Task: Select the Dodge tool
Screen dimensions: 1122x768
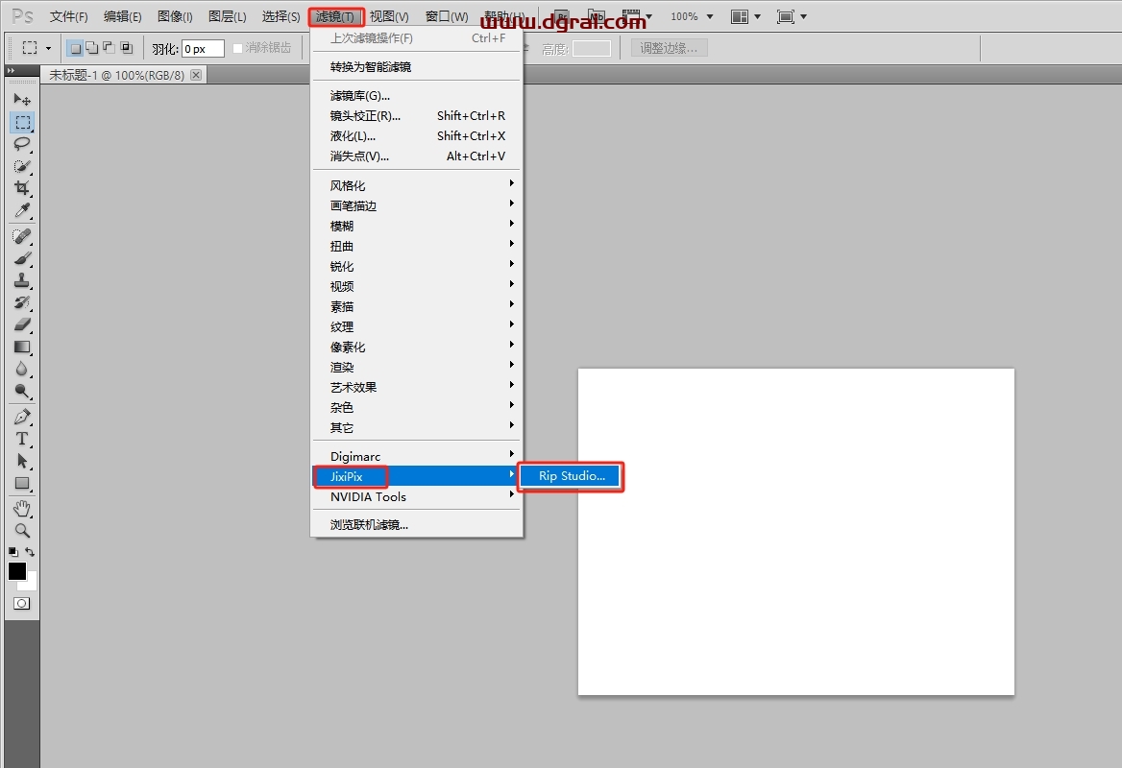Action: coord(22,391)
